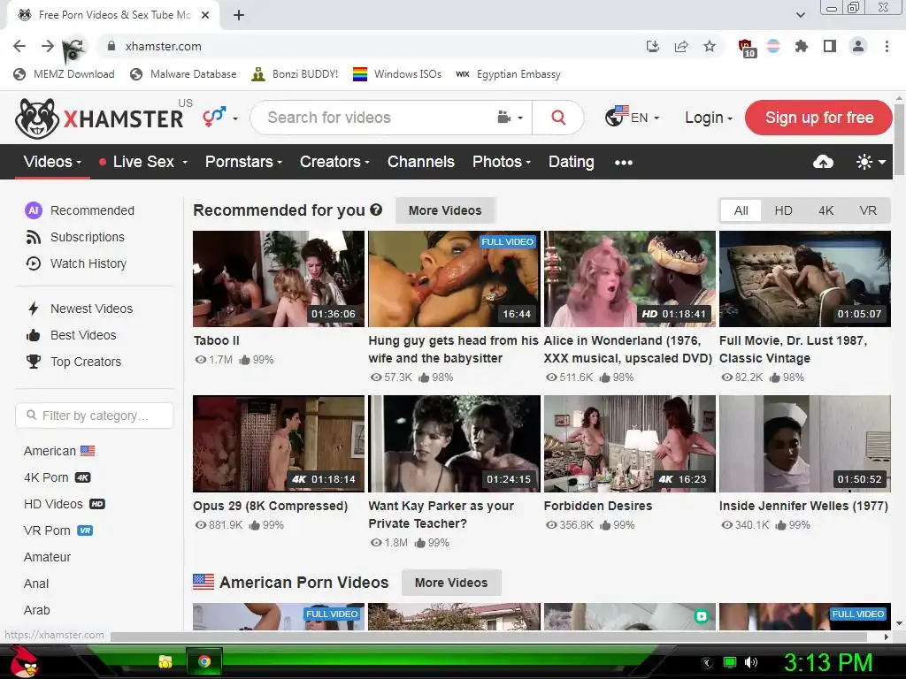The width and height of the screenshot is (906, 679).
Task: Open the sun theme switcher dropdown
Action: 871,163
